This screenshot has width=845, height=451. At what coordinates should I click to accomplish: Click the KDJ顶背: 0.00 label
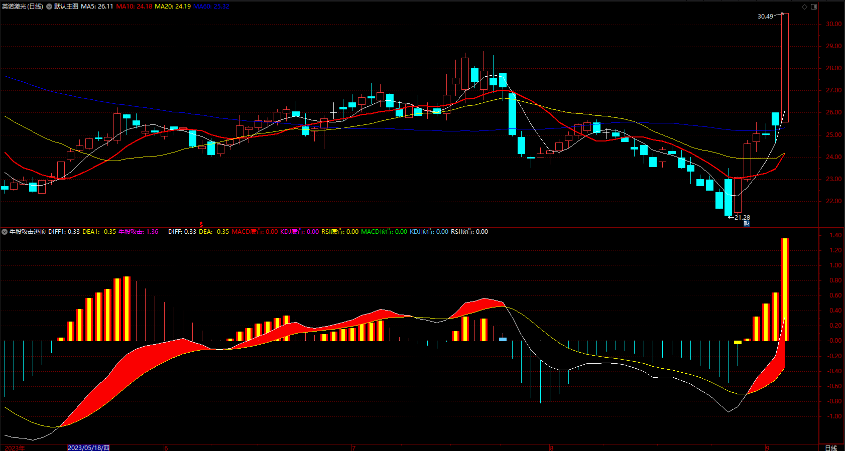[429, 232]
